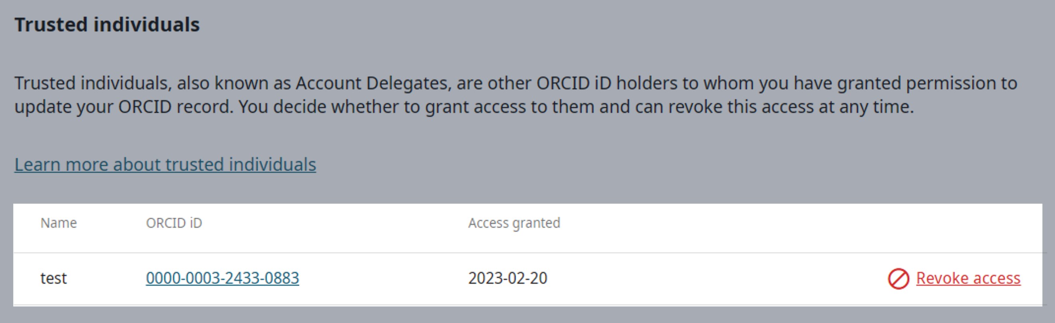The width and height of the screenshot is (1055, 323).
Task: Select the name cell "test"
Action: coord(53,278)
